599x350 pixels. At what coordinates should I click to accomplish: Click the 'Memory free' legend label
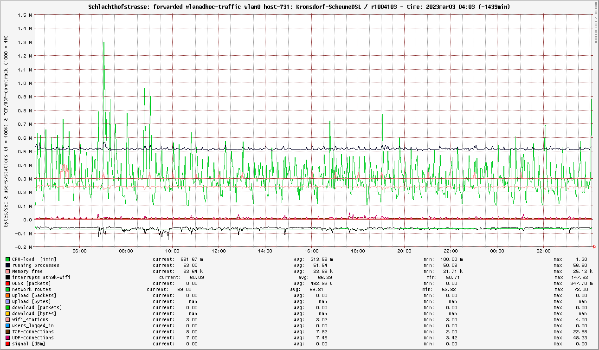[27, 271]
